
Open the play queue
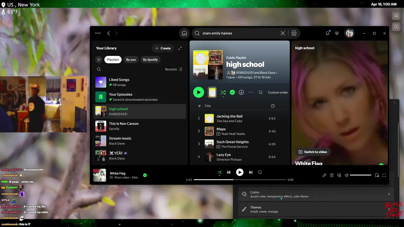coord(332,175)
